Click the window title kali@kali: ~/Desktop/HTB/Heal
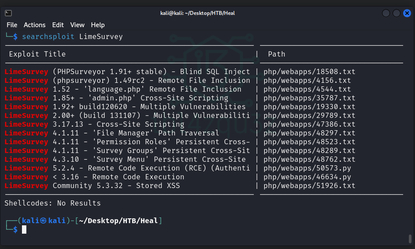This screenshot has height=249, width=415. pos(197,13)
